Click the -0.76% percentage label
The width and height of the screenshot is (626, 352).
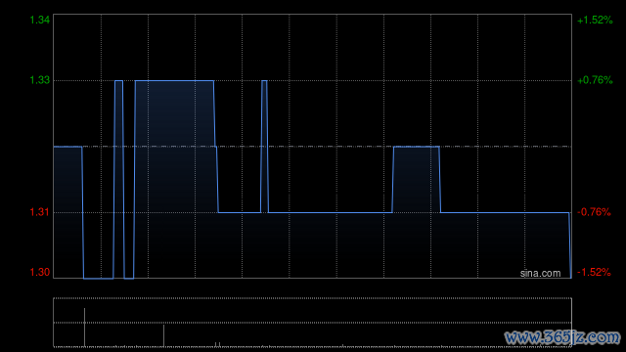pyautogui.click(x=594, y=212)
